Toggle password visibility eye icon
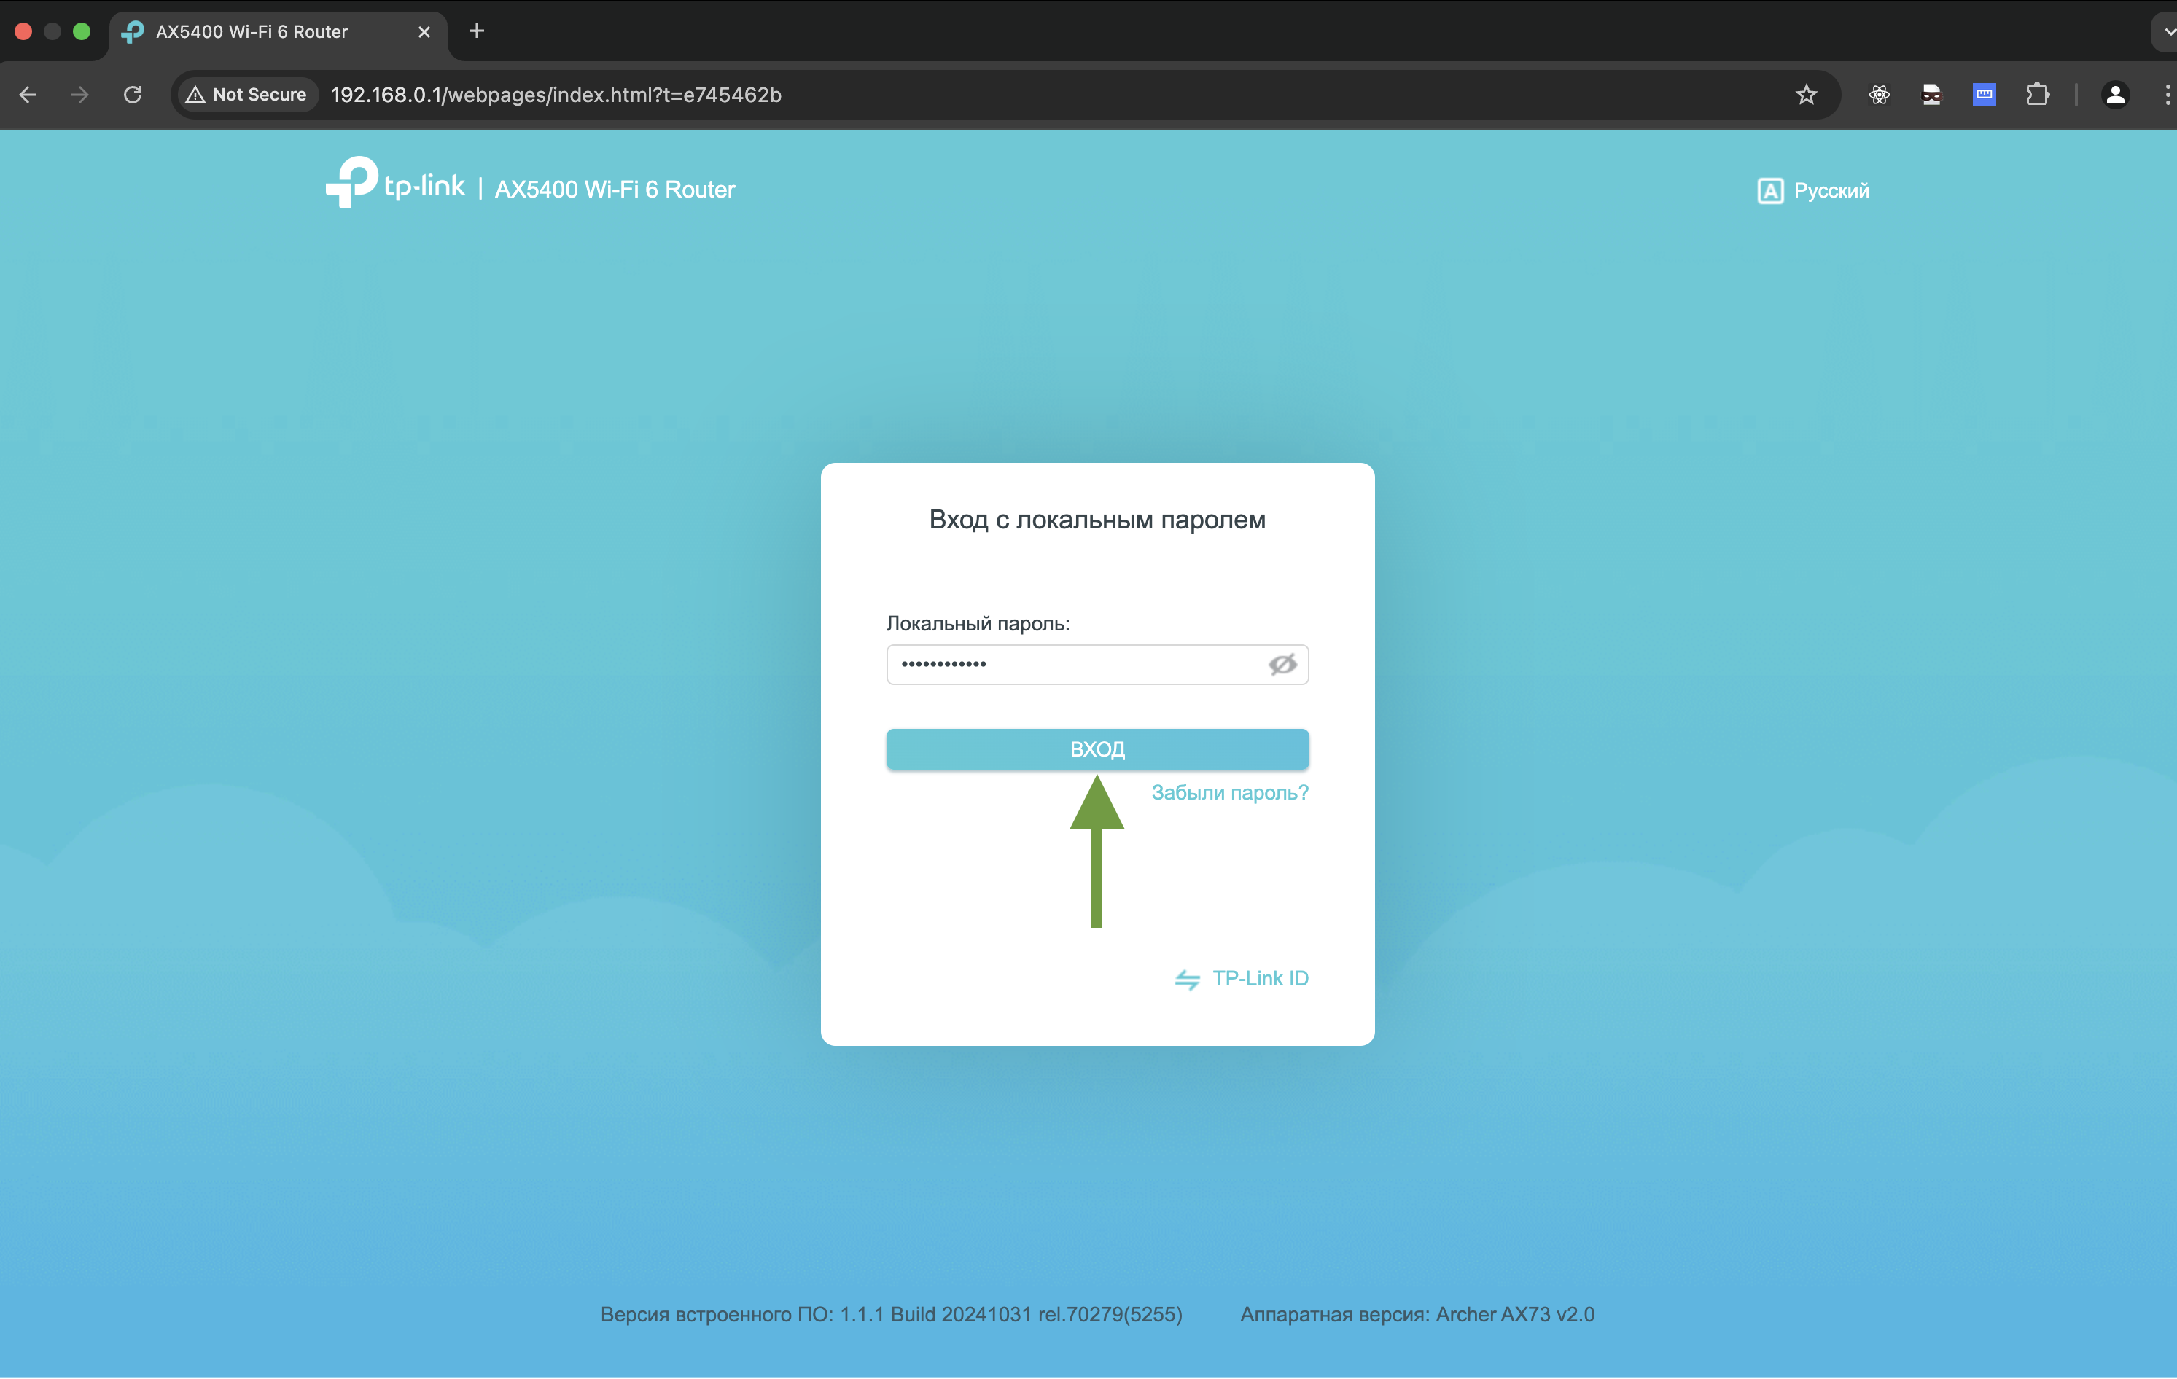2177x1379 pixels. 1282,664
